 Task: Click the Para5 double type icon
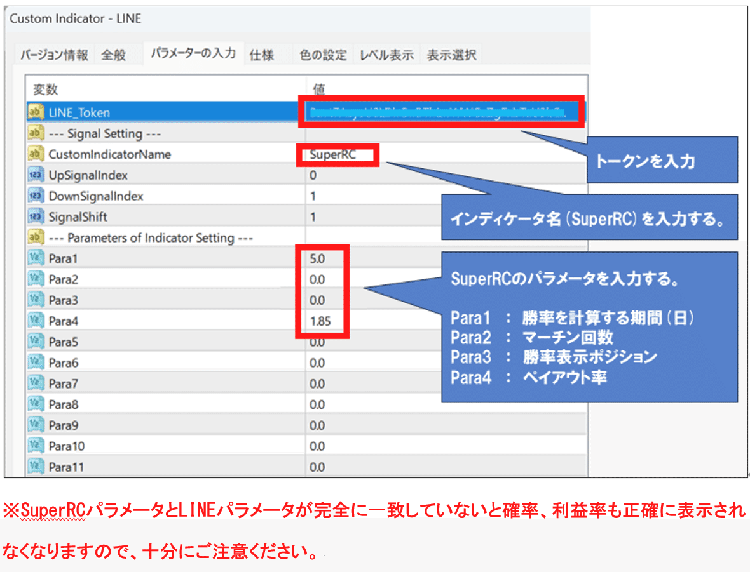(36, 342)
